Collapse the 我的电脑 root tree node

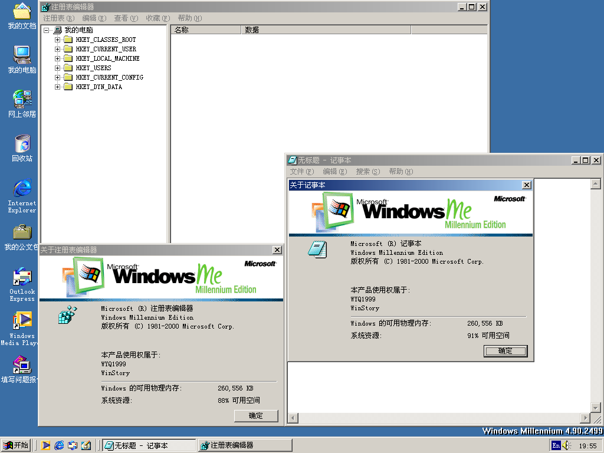point(46,30)
